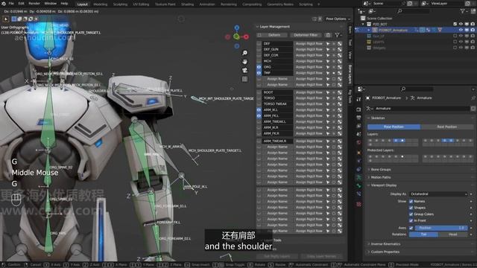The image size is (477, 268).
Task: Click the pin icon in properties header
Action: (x=473, y=98)
